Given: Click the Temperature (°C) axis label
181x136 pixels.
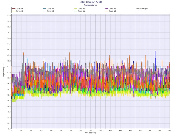Looking at the screenshot, I should click(4, 72).
